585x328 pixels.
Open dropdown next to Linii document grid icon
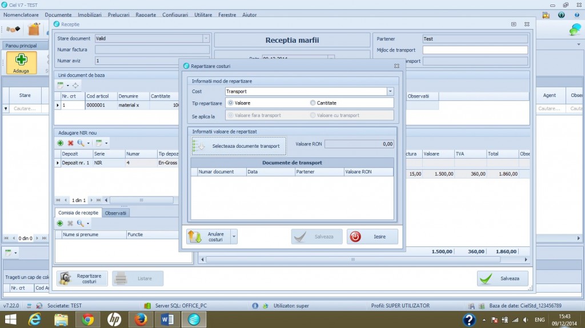tap(68, 86)
